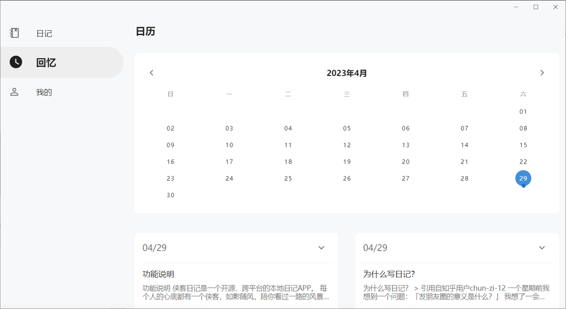Go to next month with right arrow
This screenshot has width=566, height=309.
tap(542, 73)
